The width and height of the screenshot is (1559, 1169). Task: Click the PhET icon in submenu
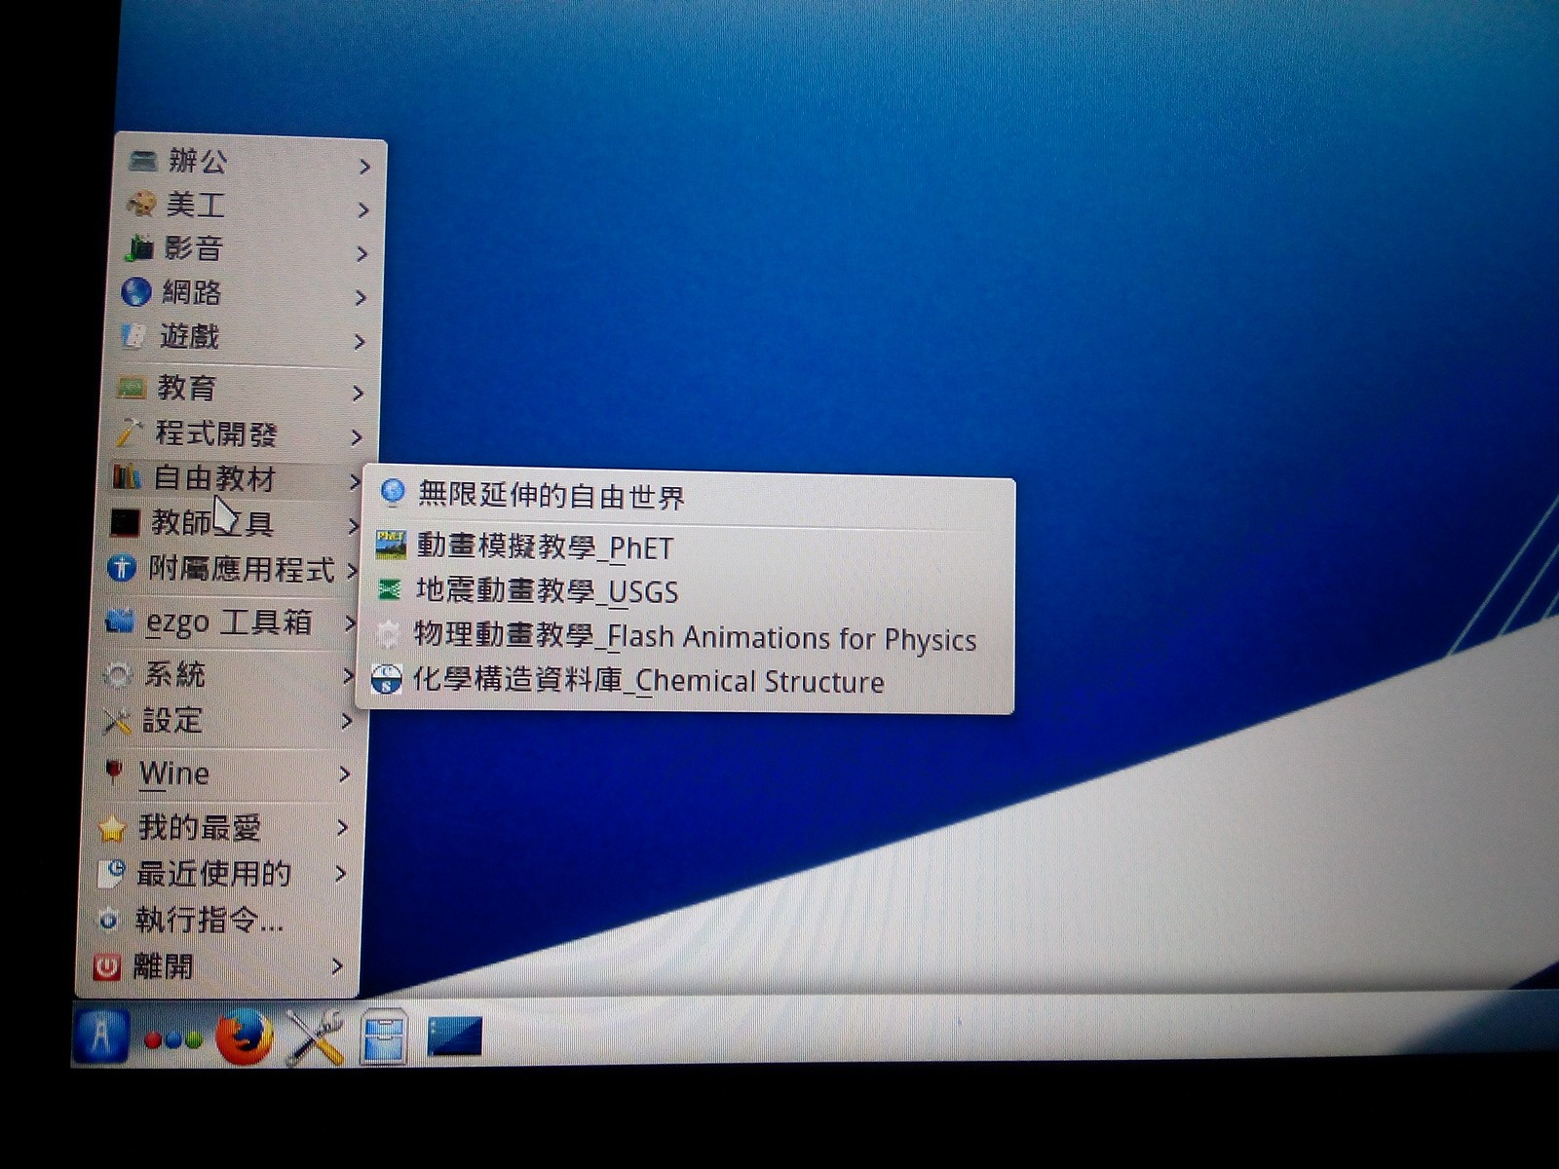(391, 545)
